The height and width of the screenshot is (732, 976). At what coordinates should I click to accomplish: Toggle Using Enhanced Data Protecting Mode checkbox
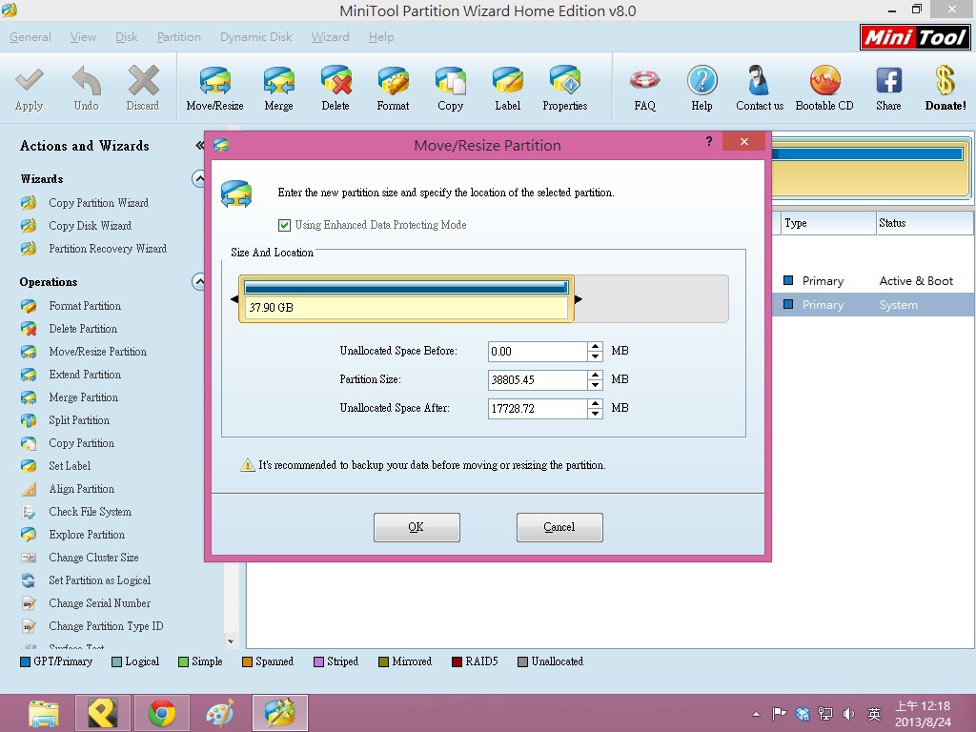click(284, 225)
